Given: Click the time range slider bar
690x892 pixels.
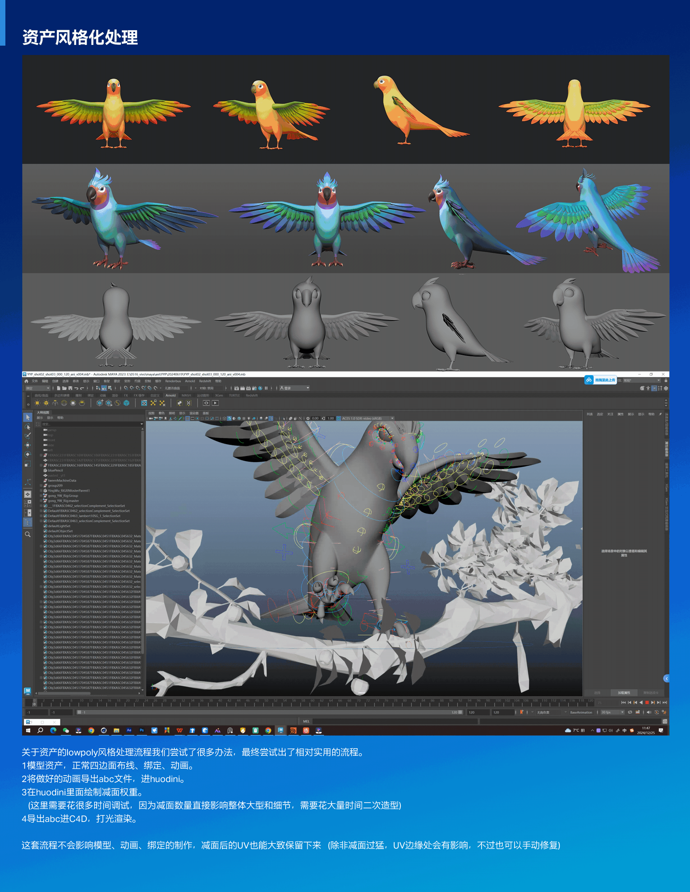Looking at the screenshot, I should pyautogui.click(x=270, y=712).
